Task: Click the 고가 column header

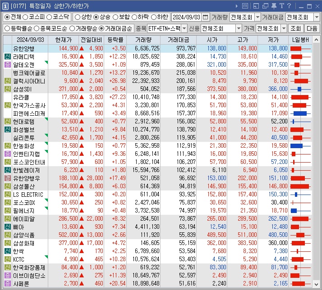Action: point(242,40)
